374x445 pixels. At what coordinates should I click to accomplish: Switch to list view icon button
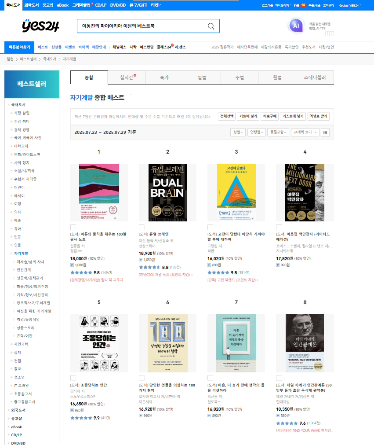point(325,132)
